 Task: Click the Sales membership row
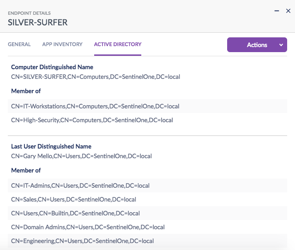click(x=73, y=199)
